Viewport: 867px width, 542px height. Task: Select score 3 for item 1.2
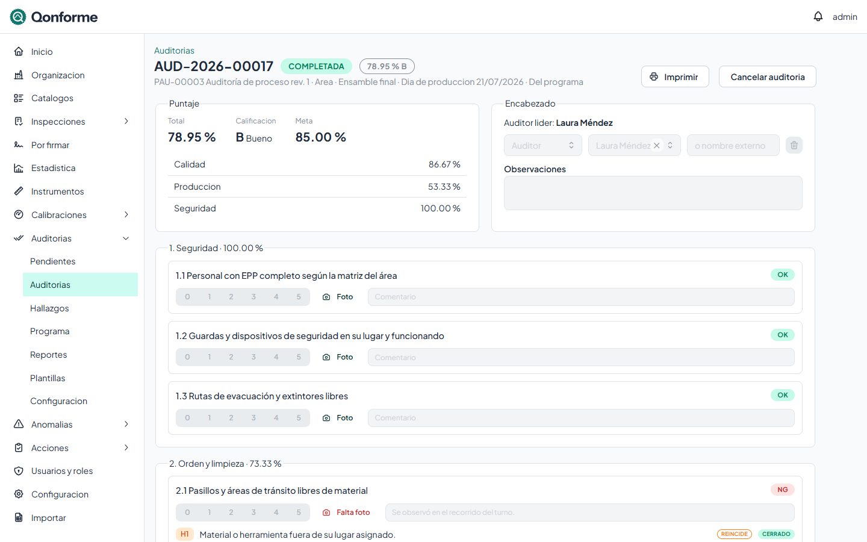[x=253, y=357]
